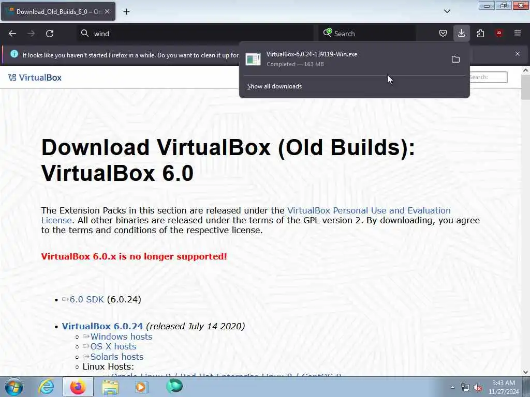This screenshot has width=530, height=397.
Task: Open the 6.0 SDK download link
Action: pos(86,299)
